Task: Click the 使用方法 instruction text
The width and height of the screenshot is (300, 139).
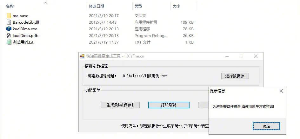Action: (x=165, y=126)
